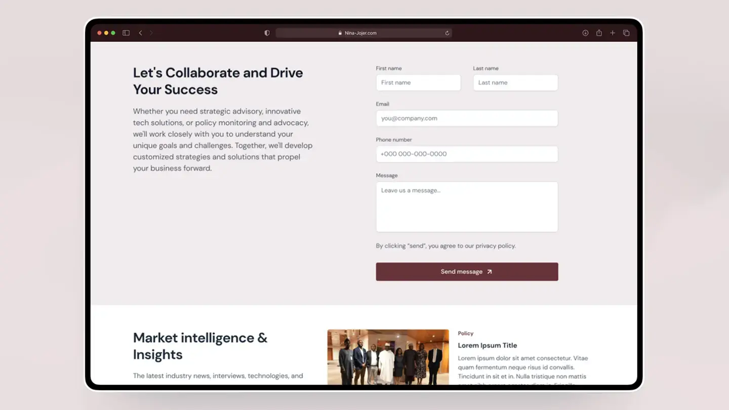Image resolution: width=729 pixels, height=410 pixels.
Task: Go back with the back arrow
Action: (x=140, y=33)
